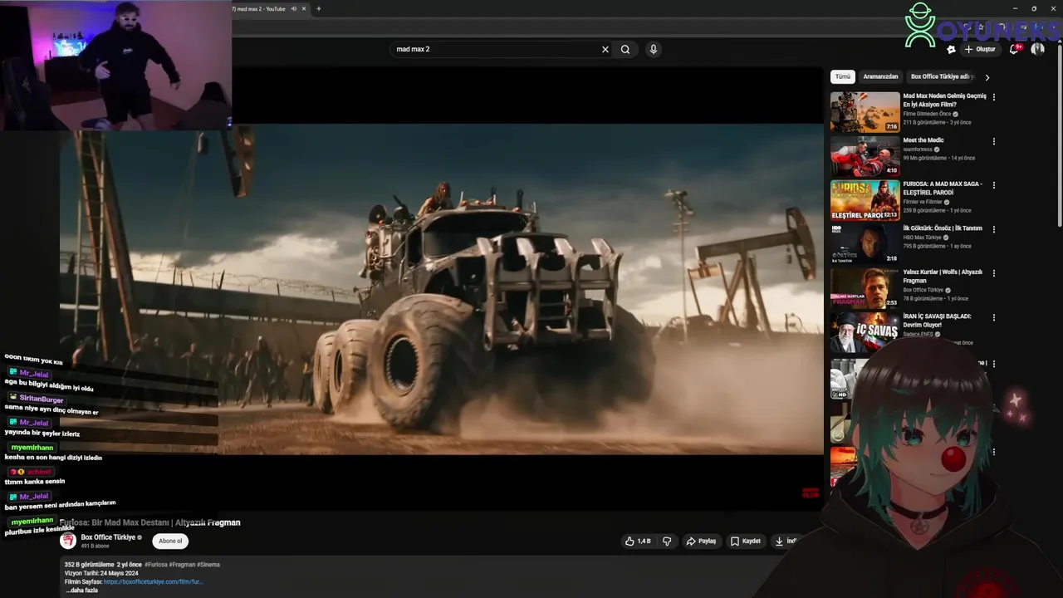Open options menu for Mad Max Neden video

point(993,97)
